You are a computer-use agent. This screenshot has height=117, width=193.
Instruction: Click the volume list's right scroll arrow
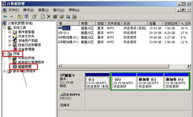tap(189, 66)
